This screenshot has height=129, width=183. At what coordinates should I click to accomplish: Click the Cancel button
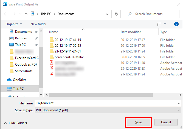tap(166, 122)
